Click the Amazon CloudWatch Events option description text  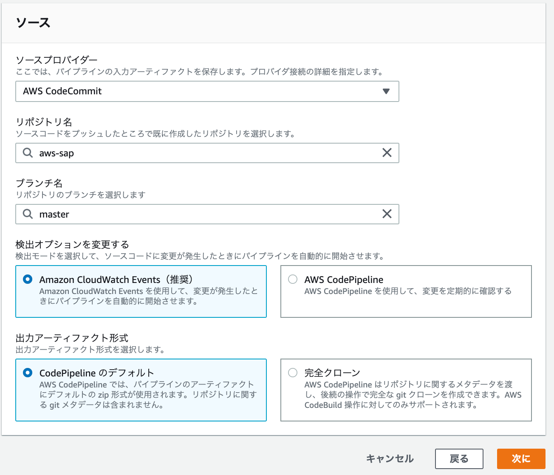tap(149, 296)
